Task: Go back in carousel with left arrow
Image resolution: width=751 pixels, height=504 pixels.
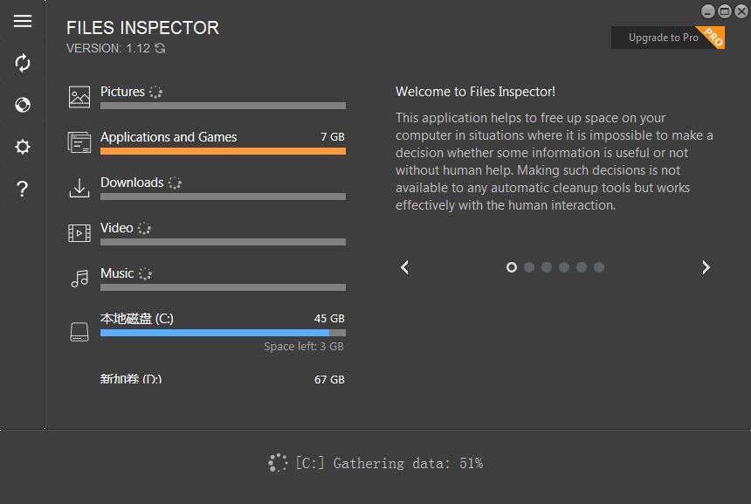Action: pos(404,267)
